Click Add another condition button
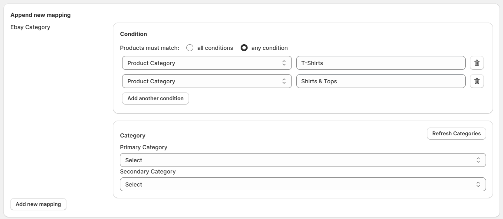503x219 pixels. [156, 98]
